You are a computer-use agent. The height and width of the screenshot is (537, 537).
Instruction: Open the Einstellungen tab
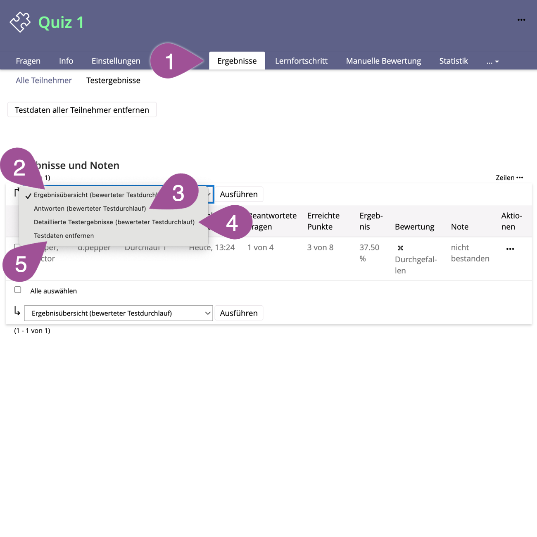pos(116,61)
